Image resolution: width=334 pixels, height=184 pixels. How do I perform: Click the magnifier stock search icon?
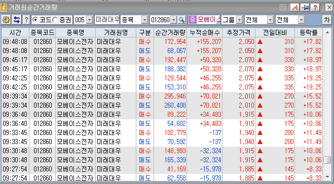(x=181, y=20)
